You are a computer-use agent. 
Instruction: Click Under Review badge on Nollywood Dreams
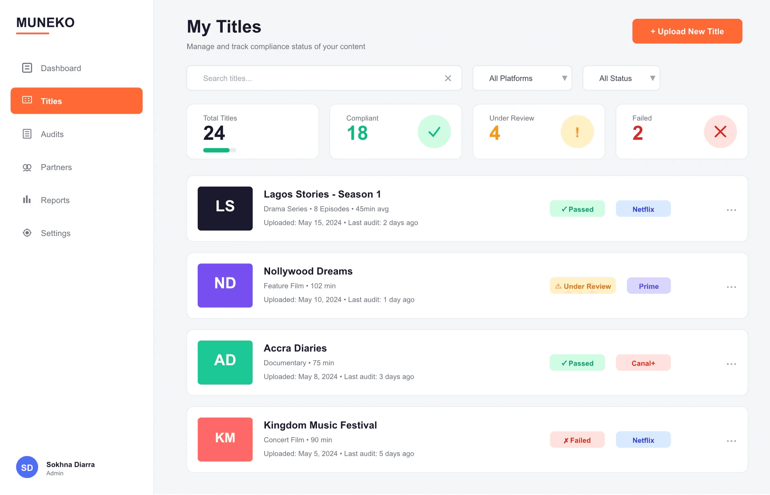click(582, 286)
